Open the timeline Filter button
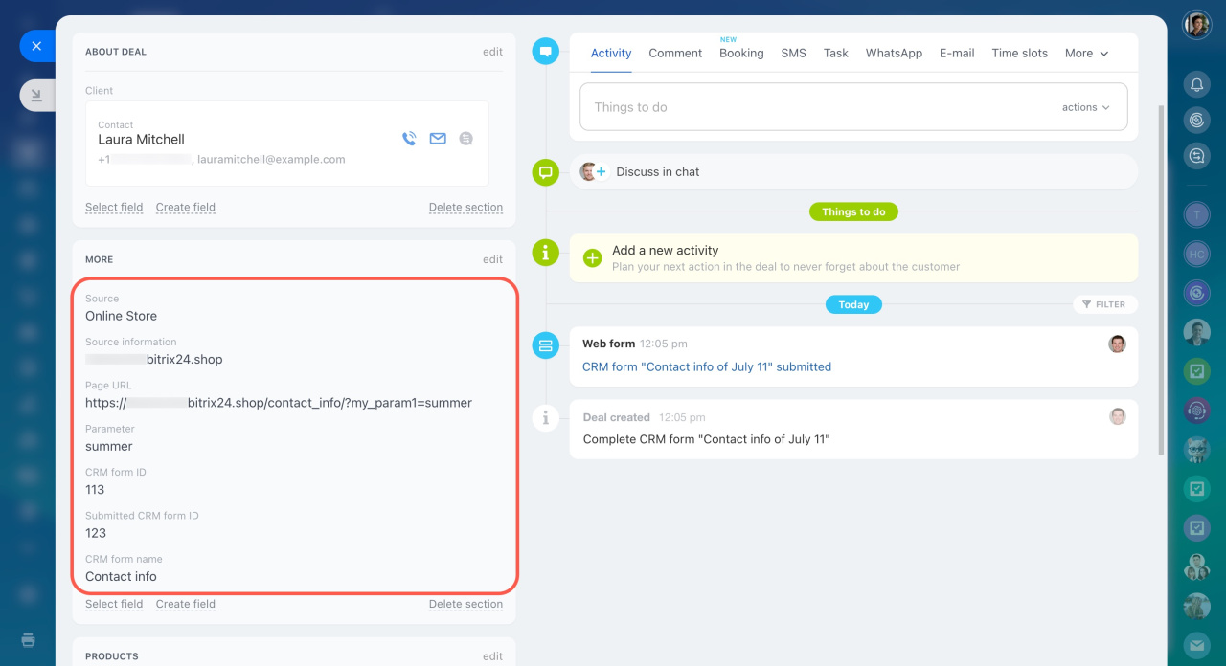Screen dimensions: 1226x666 coord(1105,304)
